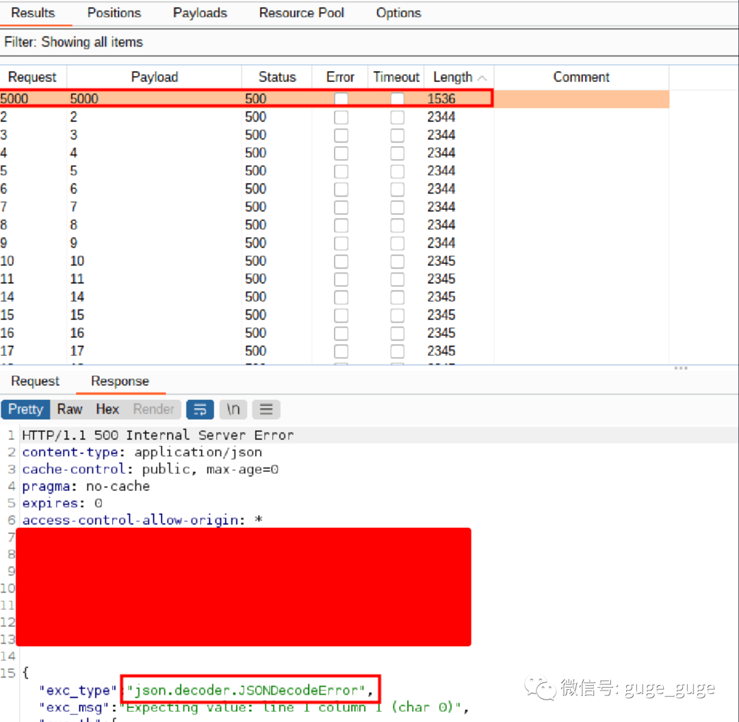Open the Payloads tab
Viewport: 739px width, 722px height.
(200, 13)
